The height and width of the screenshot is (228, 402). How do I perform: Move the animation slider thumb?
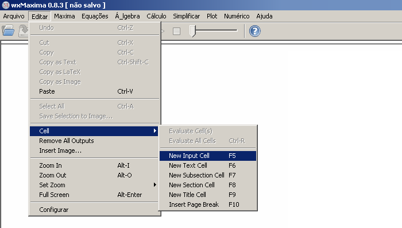click(192, 31)
